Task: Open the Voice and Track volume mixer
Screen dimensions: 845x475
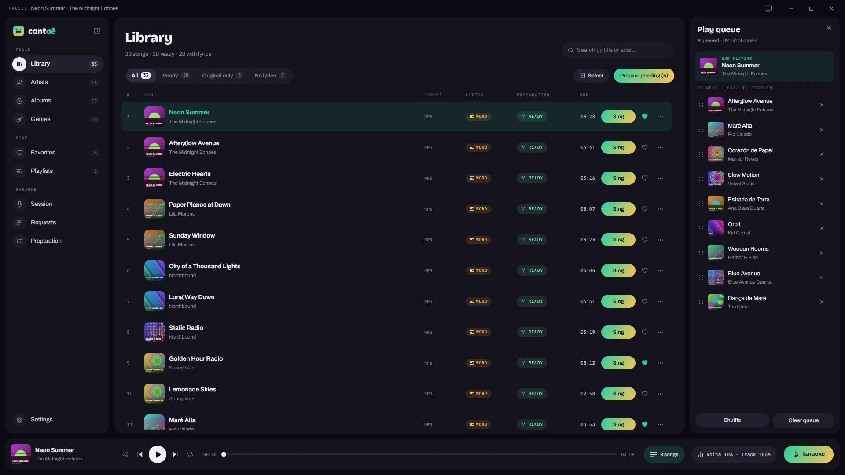Action: click(734, 454)
